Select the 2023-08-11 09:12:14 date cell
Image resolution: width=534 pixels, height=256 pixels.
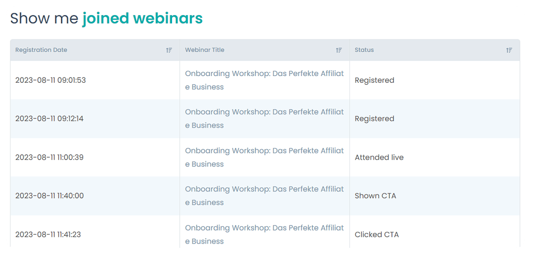[50, 119]
